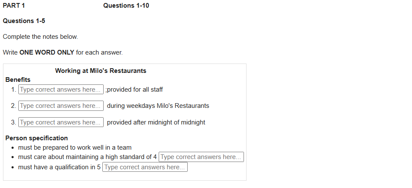Click the bold "ONE WORD ONLY" text
Image resolution: width=412 pixels, height=188 pixels.
pyautogui.click(x=47, y=52)
